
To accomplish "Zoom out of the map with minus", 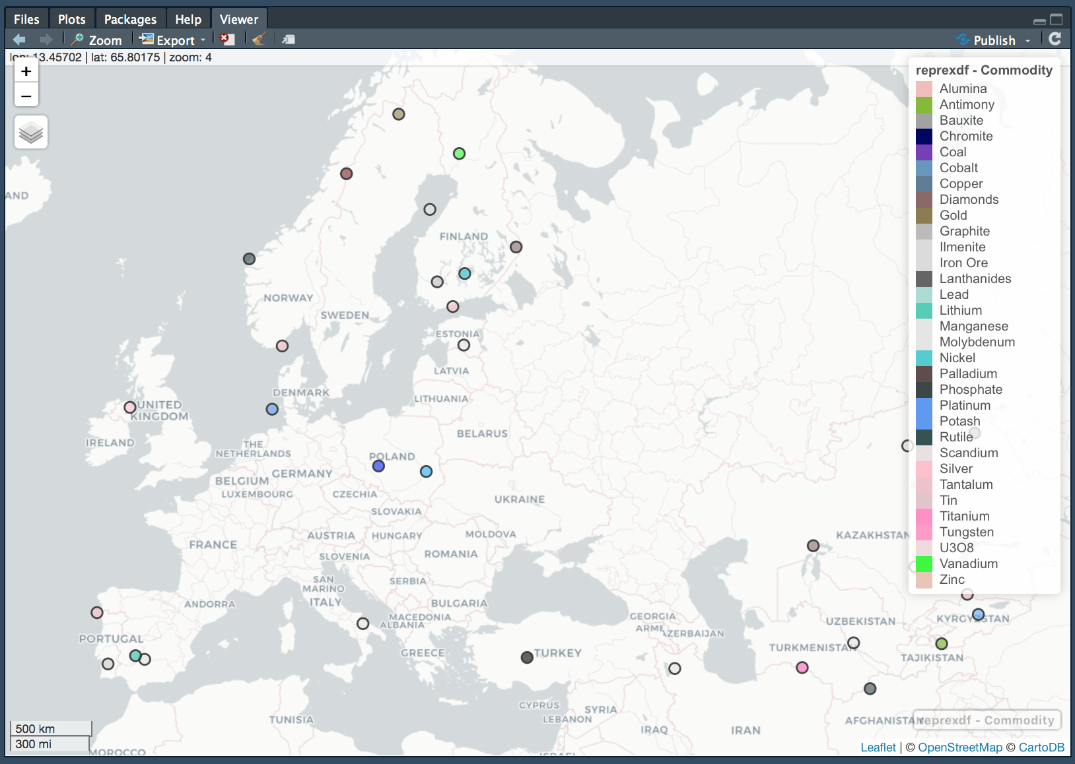I will tap(26, 96).
